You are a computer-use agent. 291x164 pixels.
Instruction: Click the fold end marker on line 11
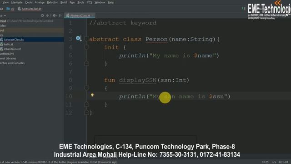(x=86, y=104)
